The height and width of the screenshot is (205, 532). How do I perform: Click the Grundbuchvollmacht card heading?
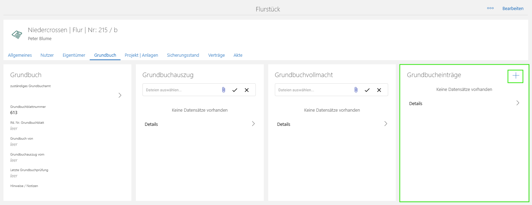304,75
